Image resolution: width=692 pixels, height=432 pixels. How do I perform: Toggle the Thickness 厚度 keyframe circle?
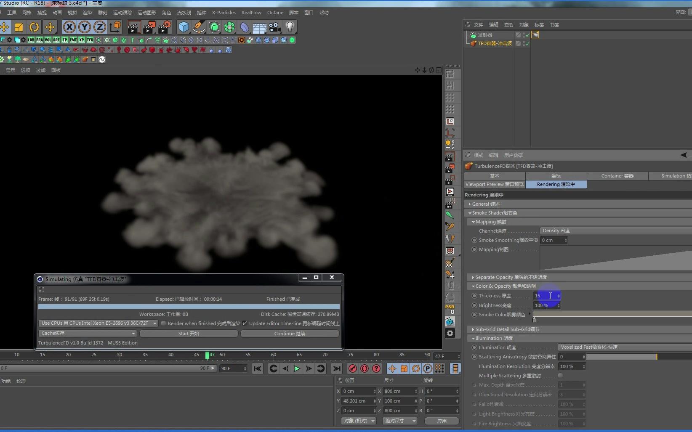point(474,296)
